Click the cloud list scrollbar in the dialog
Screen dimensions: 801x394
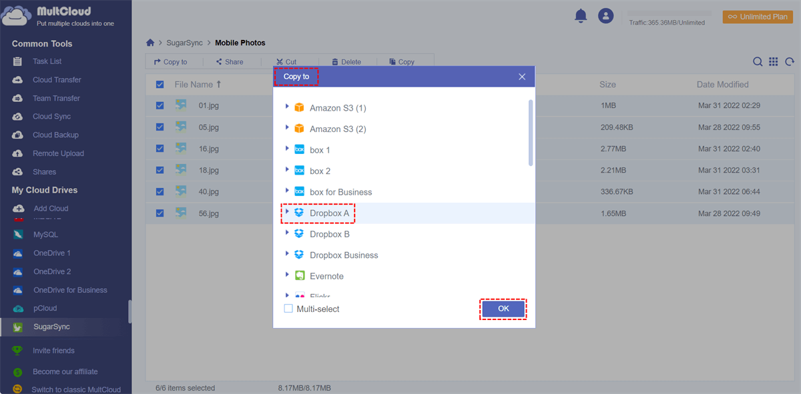[531, 133]
